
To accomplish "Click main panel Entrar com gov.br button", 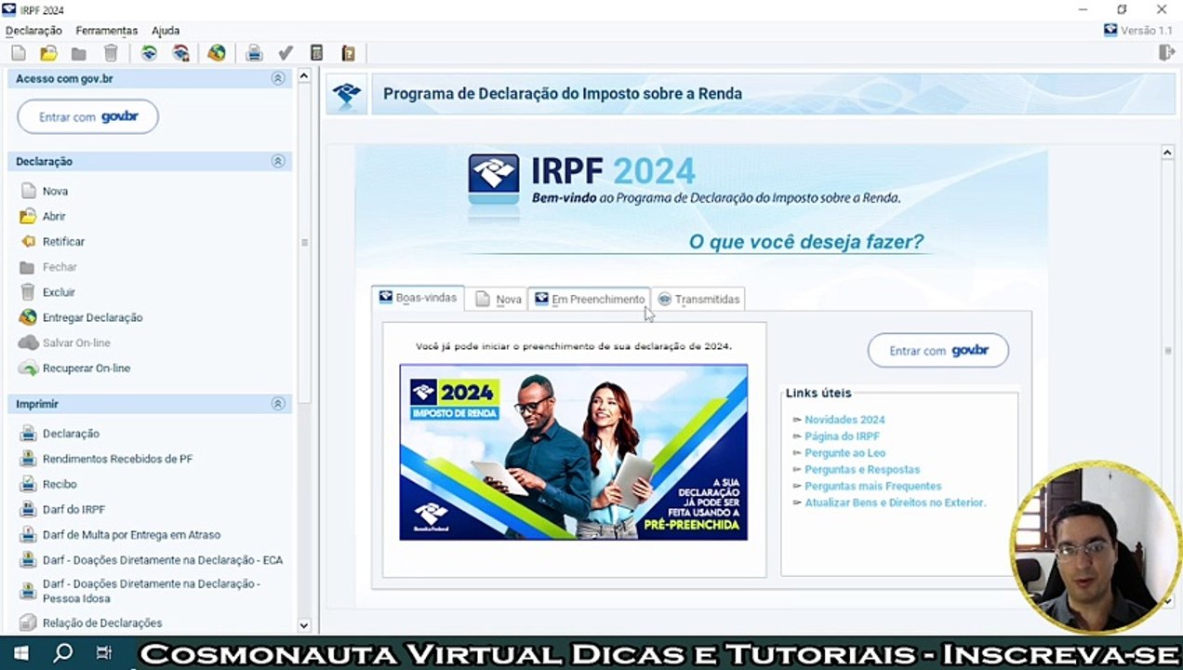I will tap(938, 351).
